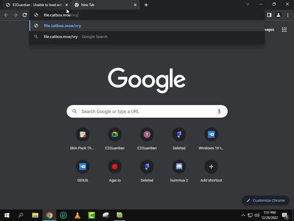This screenshot has height=221, width=294.
Task: Close the New Tab tab
Action: (135, 5)
